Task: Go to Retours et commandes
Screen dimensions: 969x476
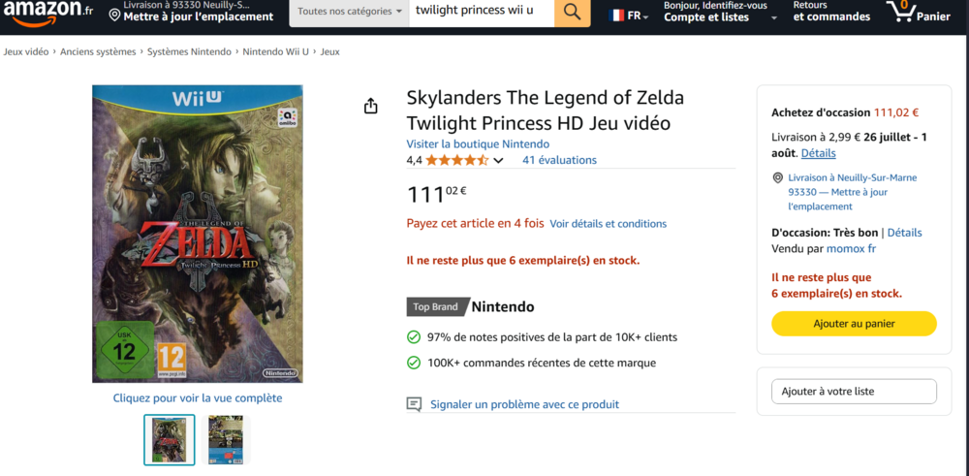Action: coord(831,12)
